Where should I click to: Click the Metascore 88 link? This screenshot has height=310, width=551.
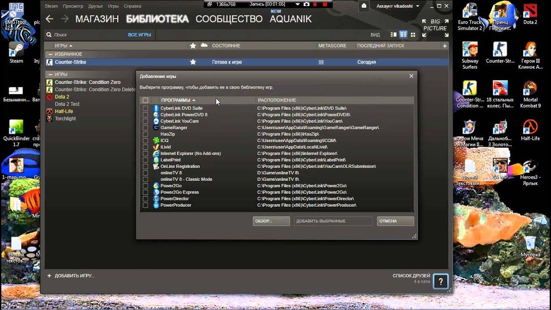click(x=321, y=62)
